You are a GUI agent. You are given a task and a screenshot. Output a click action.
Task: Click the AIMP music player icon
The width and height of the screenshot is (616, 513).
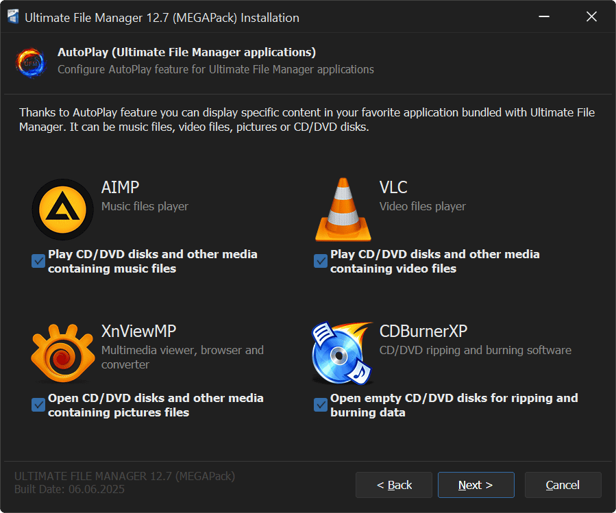point(62,210)
